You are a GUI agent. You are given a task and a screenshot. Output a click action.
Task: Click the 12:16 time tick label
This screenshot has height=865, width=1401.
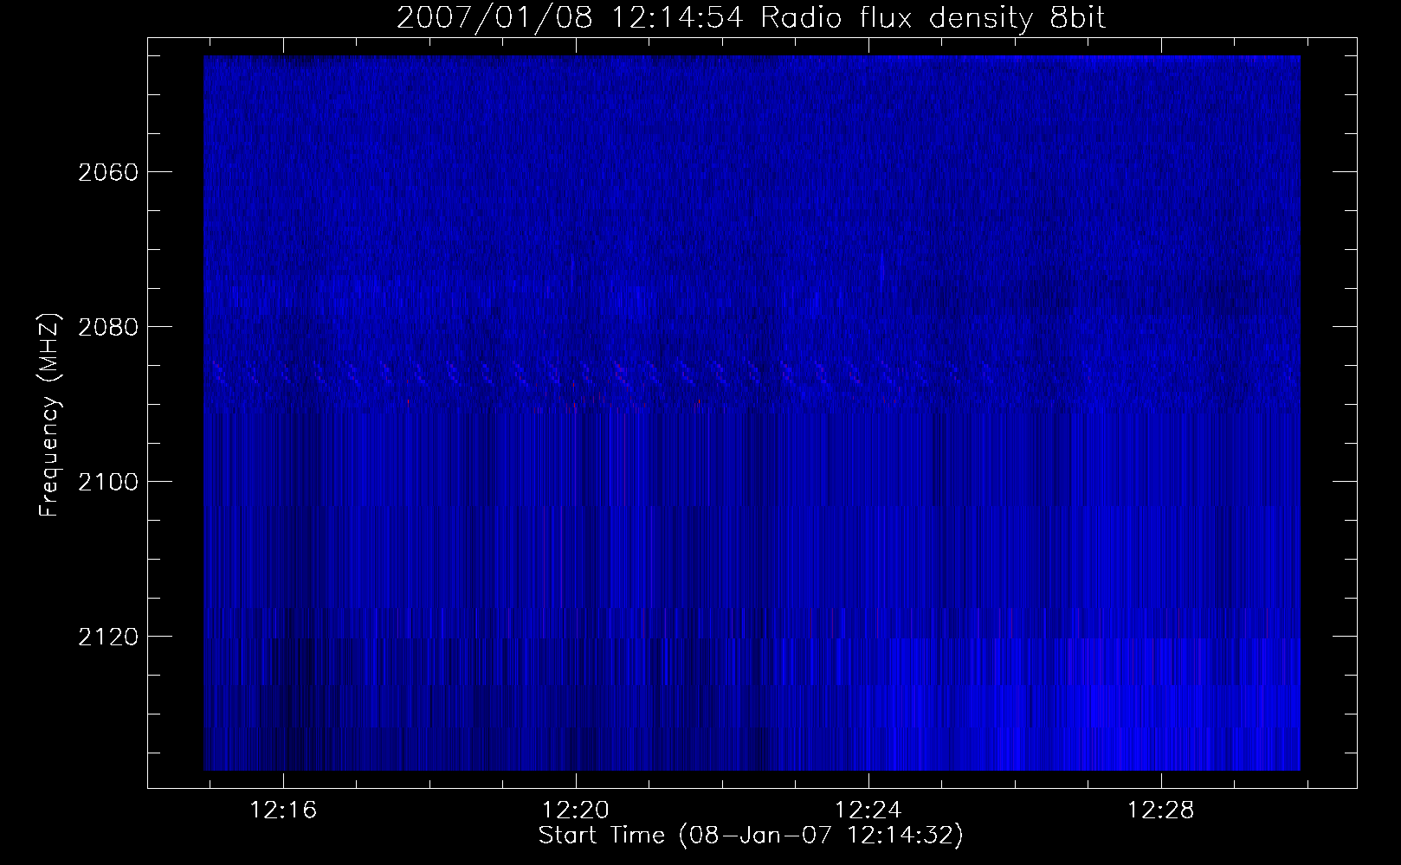pyautogui.click(x=283, y=811)
